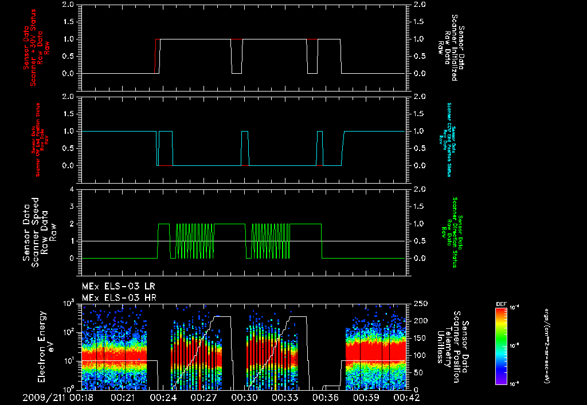Click the 00:30 time axis label
Viewport: 587px width, 405px height.
[244, 398]
